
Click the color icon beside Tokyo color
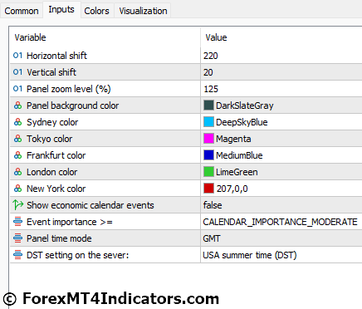point(17,139)
